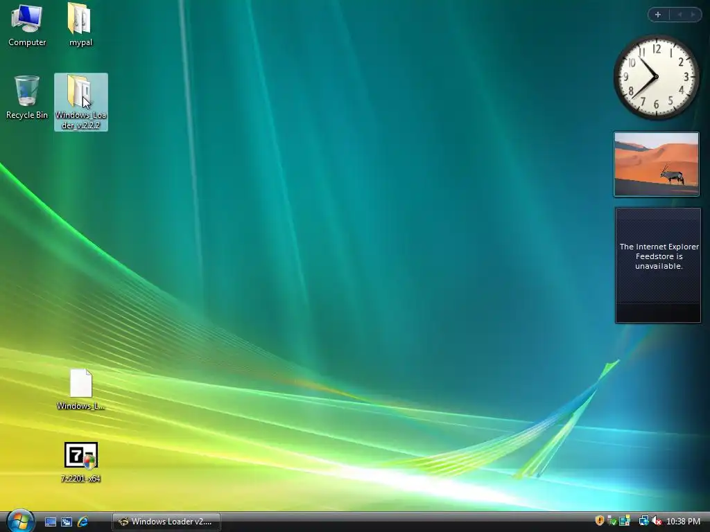The height and width of the screenshot is (532, 710).
Task: Open the Windows Security Alerts shield tray icon
Action: point(600,521)
